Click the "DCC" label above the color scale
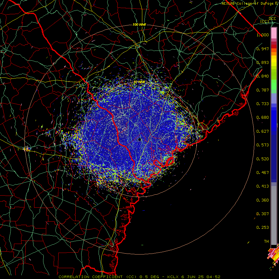This screenshot has width=279, height=279. point(272,19)
